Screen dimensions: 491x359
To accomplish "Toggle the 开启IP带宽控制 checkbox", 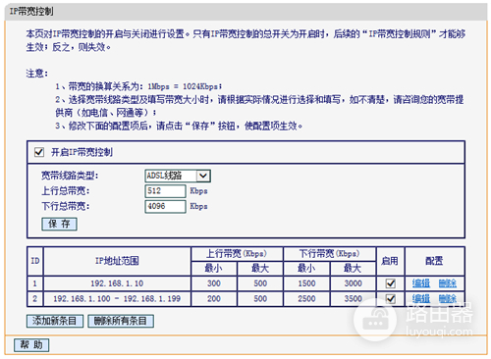I will click(x=39, y=152).
